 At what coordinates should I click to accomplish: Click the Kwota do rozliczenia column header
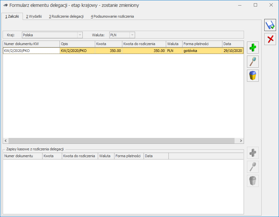point(144,44)
